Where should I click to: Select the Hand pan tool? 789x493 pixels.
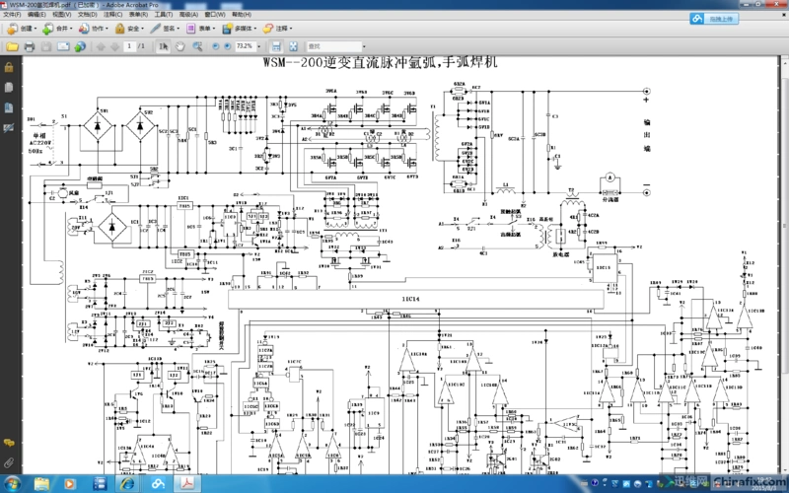tap(179, 46)
